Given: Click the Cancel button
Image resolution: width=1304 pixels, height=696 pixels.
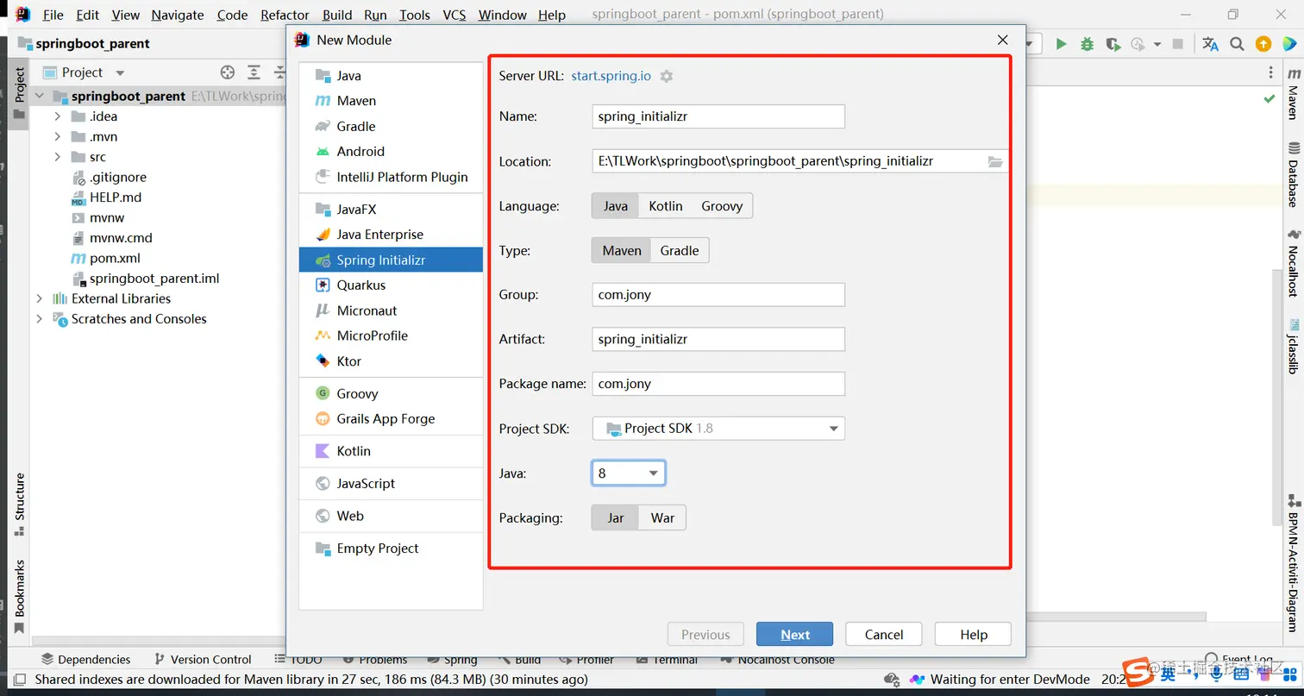Looking at the screenshot, I should [x=884, y=634].
